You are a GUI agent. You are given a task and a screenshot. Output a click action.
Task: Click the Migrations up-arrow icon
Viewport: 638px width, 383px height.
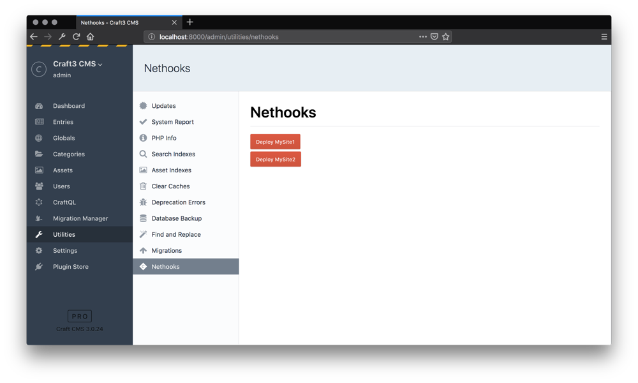[143, 250]
